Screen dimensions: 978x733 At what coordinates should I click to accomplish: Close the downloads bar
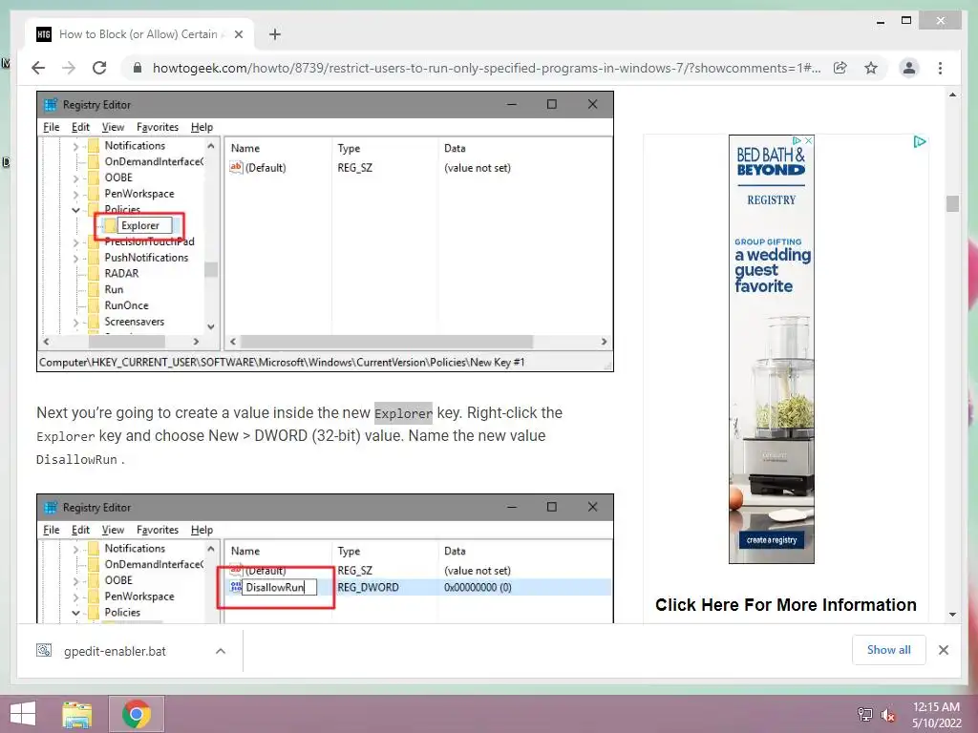click(943, 650)
